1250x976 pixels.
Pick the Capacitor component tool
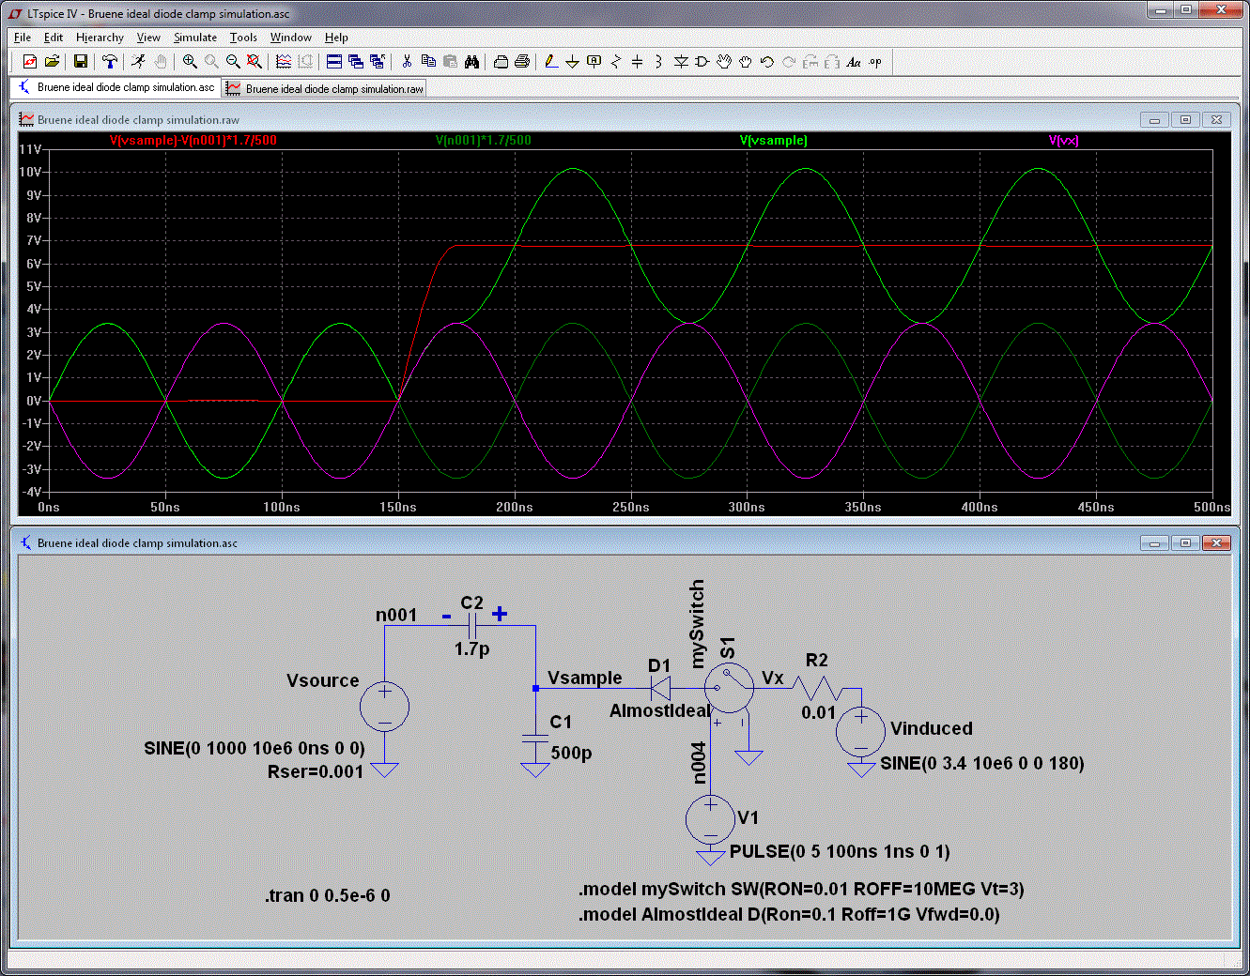click(x=638, y=62)
